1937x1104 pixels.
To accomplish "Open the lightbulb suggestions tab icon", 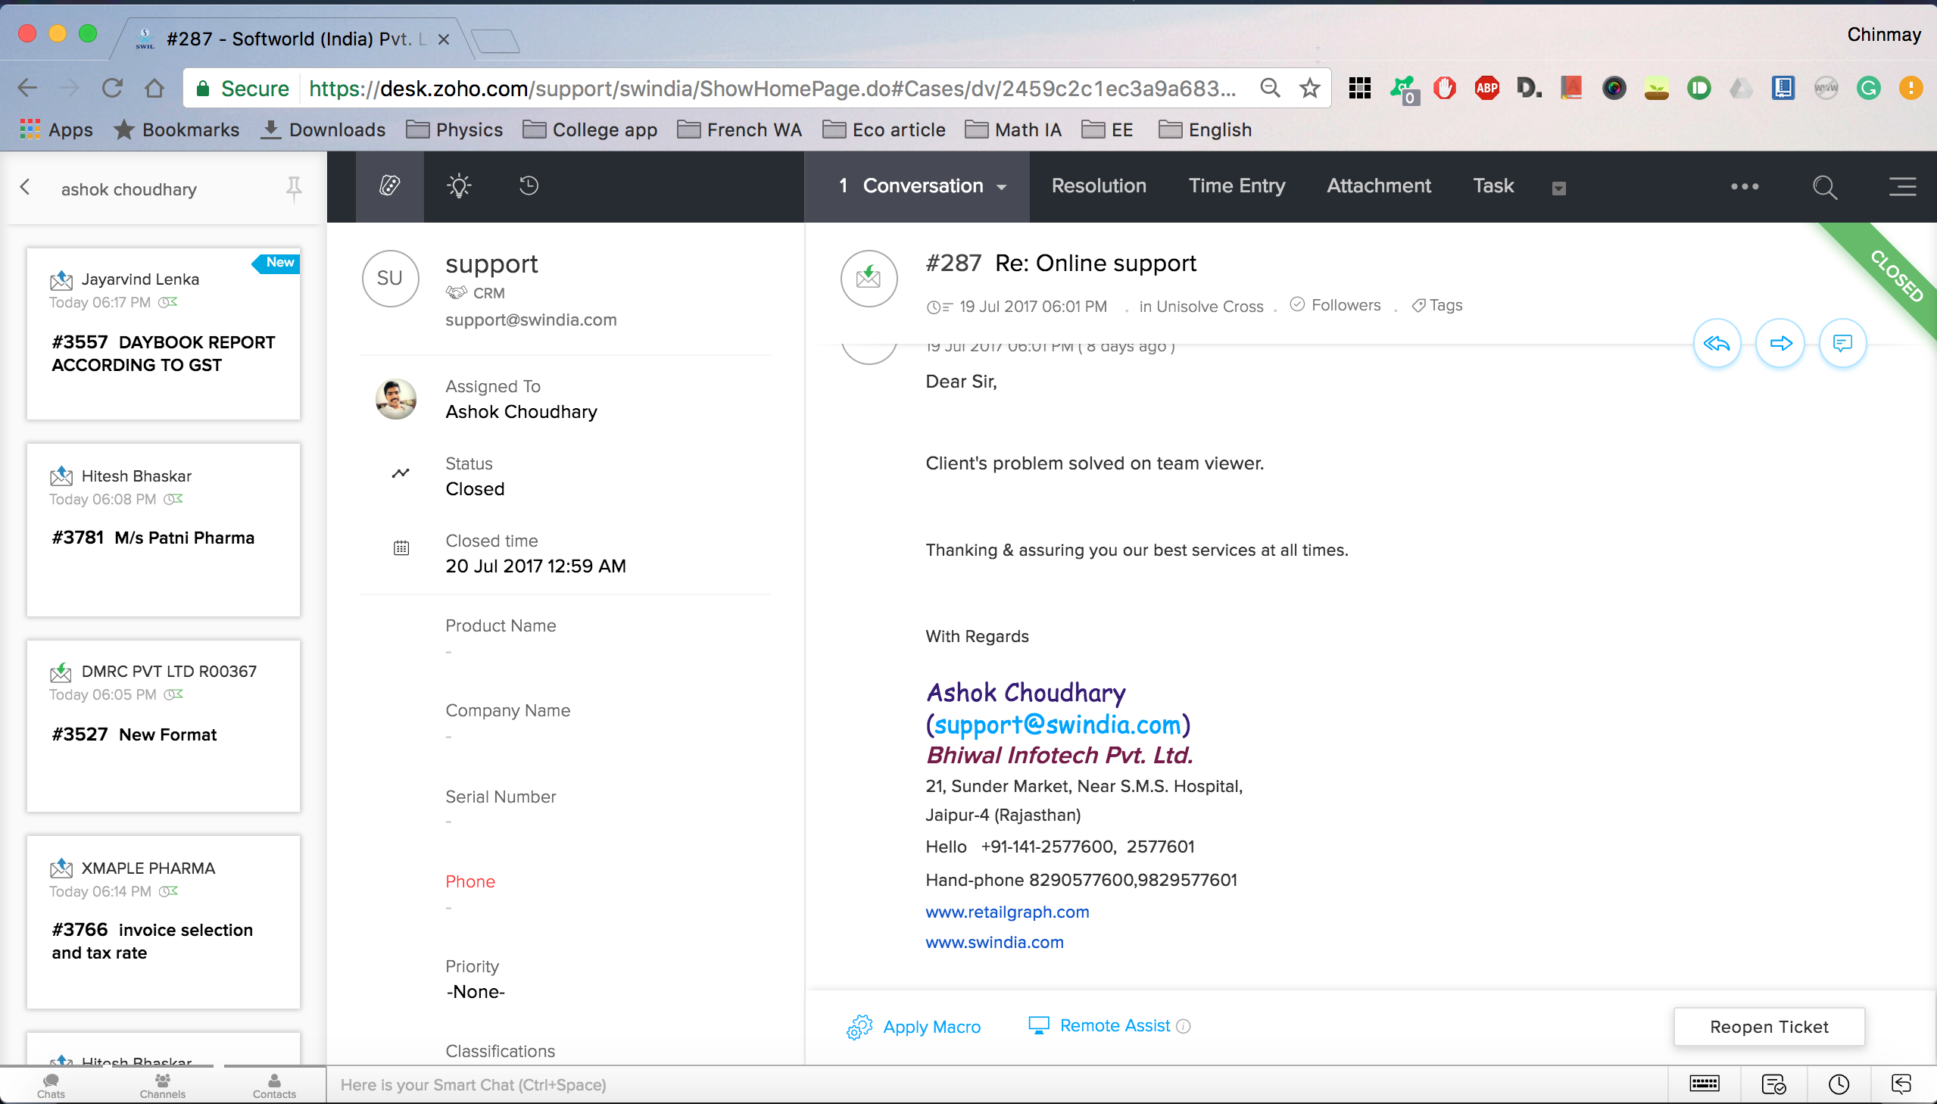I will tap(459, 186).
